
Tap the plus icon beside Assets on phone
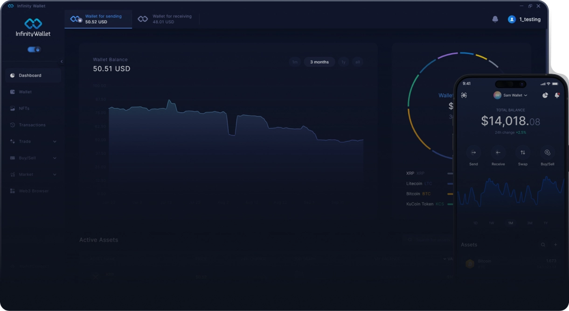pyautogui.click(x=555, y=245)
